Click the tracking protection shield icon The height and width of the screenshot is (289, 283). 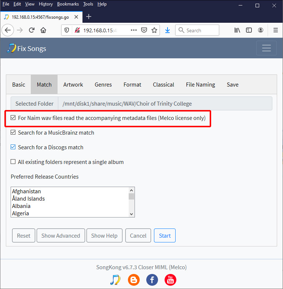pos(67,30)
